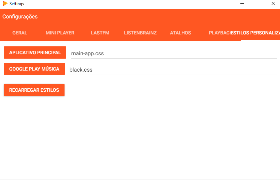This screenshot has width=280, height=180.
Task: Reload styles with RECARREGAR ESTILOS button
Action: [34, 90]
